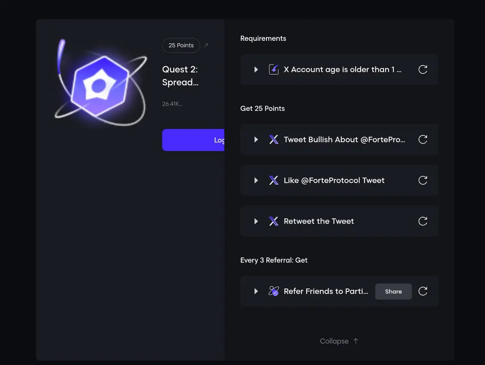Screen dimensions: 485x365
Task: Click the Share button for referrals
Action: pyautogui.click(x=393, y=291)
